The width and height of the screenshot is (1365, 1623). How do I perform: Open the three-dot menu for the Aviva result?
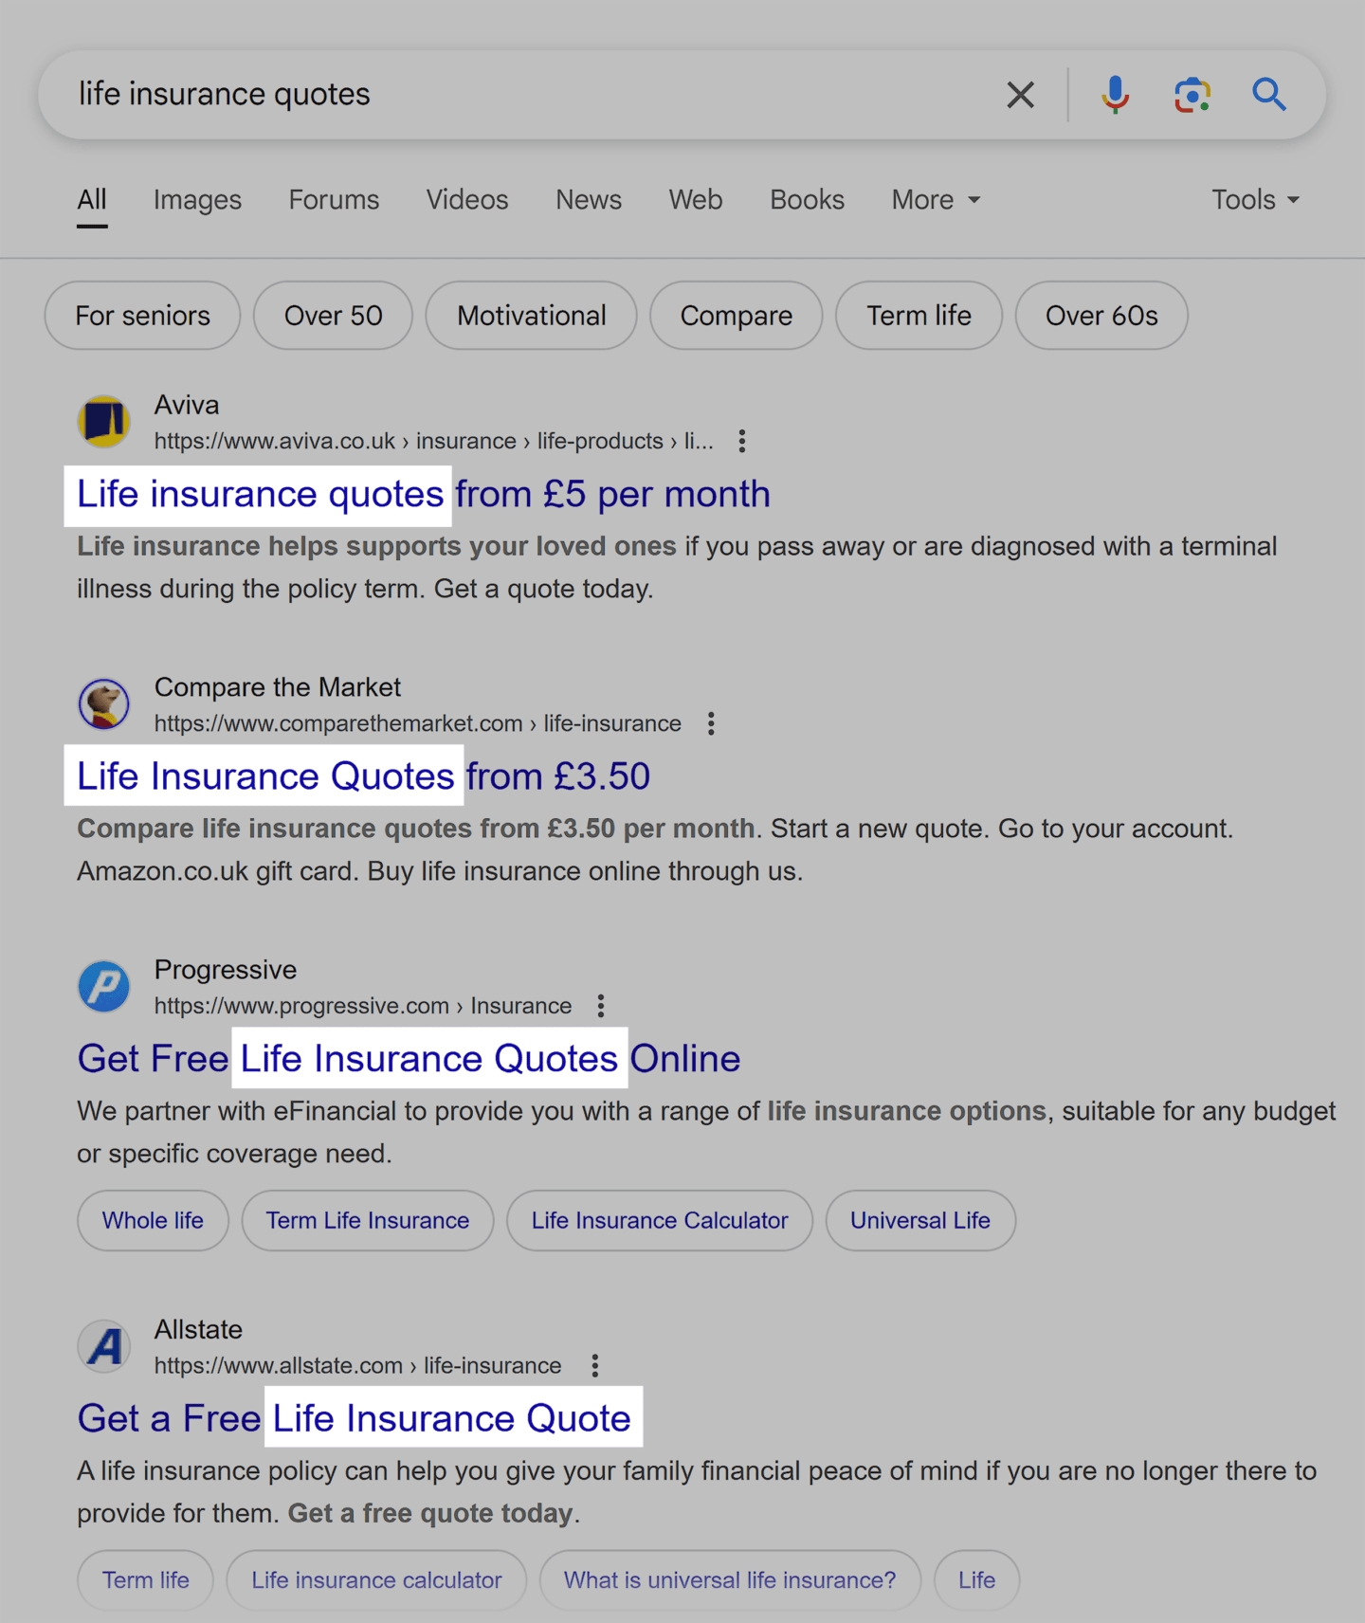742,441
